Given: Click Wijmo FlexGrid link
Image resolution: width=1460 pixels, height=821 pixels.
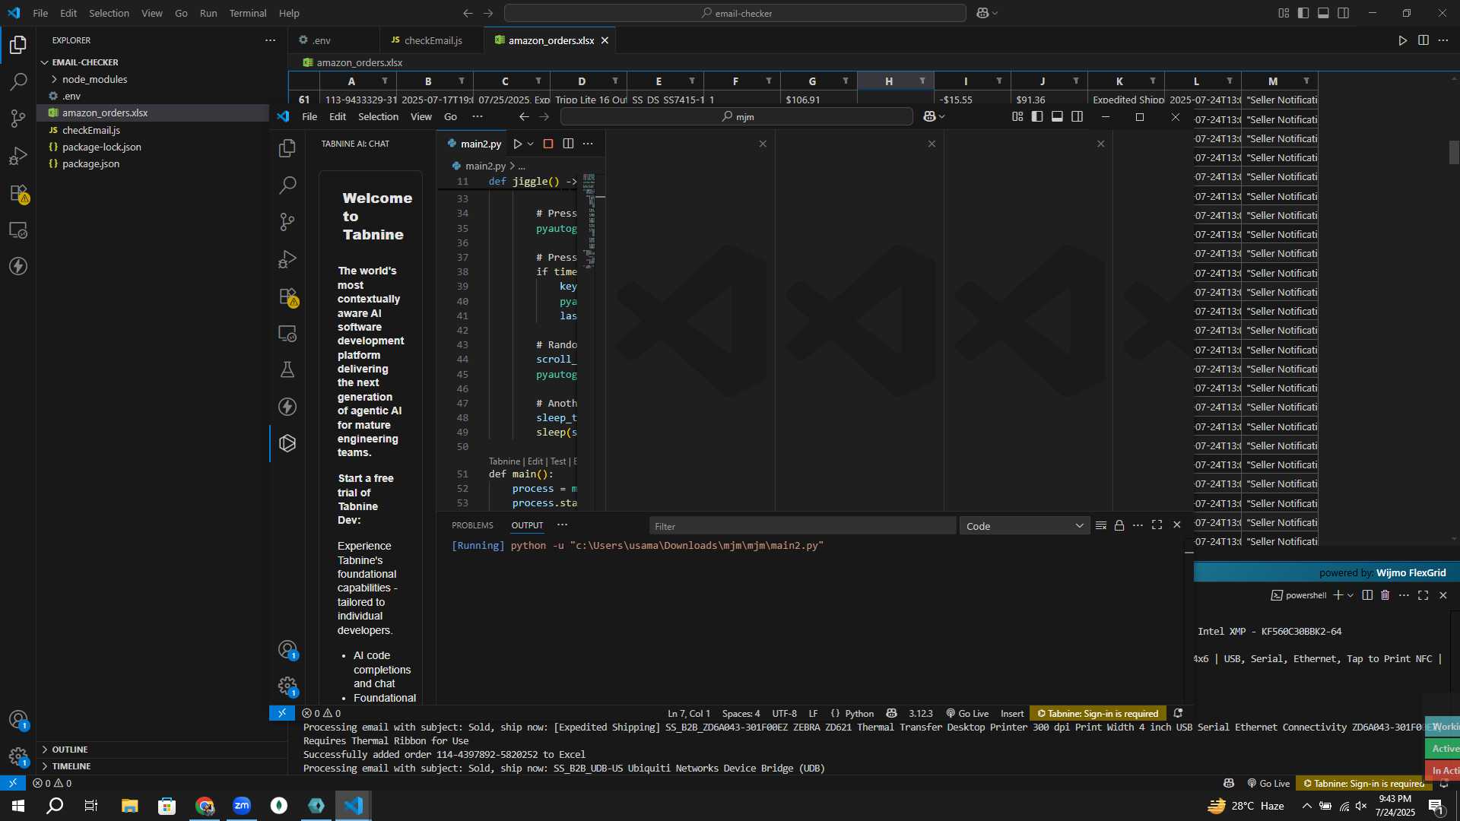Looking at the screenshot, I should coord(1411,572).
